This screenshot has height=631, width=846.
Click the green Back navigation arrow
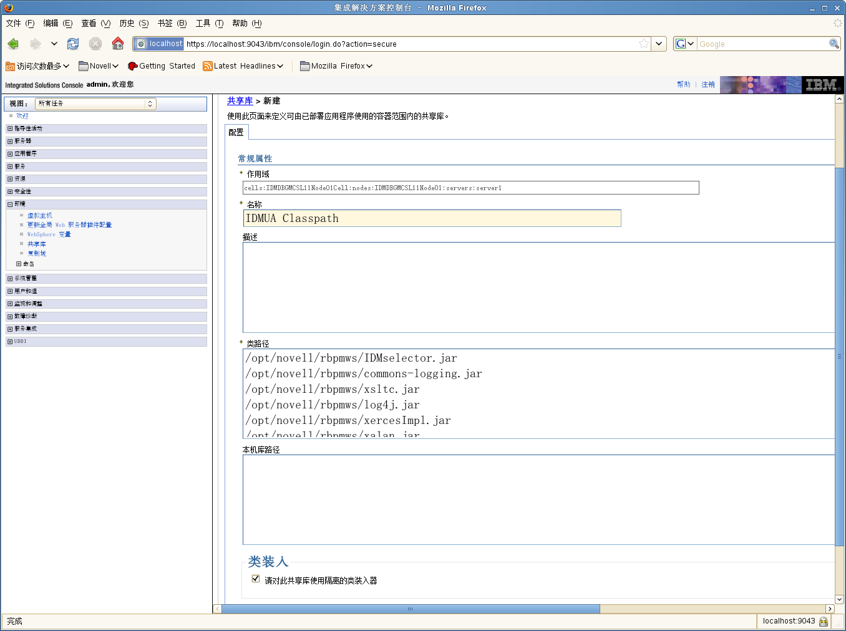click(x=13, y=44)
